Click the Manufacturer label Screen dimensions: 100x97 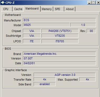point(12,20)
